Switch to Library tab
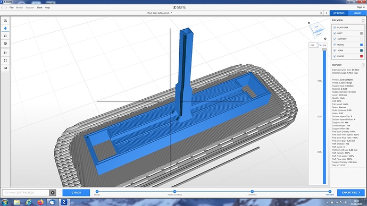Screen dimensions: 367x206 (357, 13)
